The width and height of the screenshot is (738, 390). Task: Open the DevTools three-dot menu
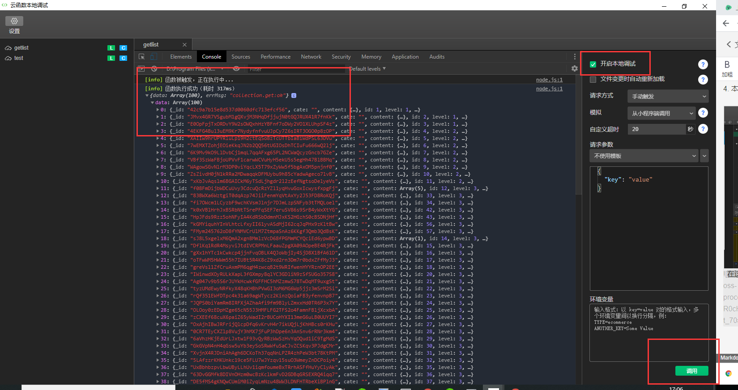(x=575, y=57)
